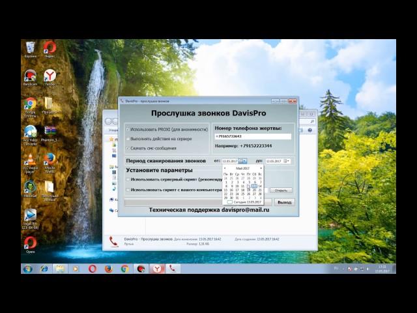417x313 pixels.
Task: Collapse the 'от' date picker dropdown arrow
Action: (x=242, y=161)
